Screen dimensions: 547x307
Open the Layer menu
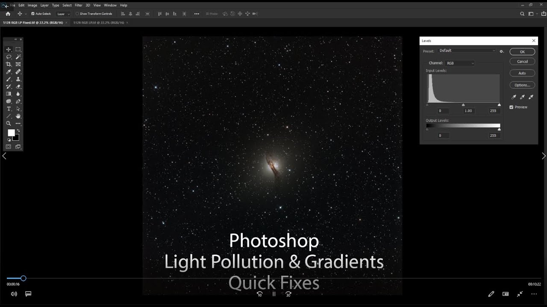[x=44, y=5]
